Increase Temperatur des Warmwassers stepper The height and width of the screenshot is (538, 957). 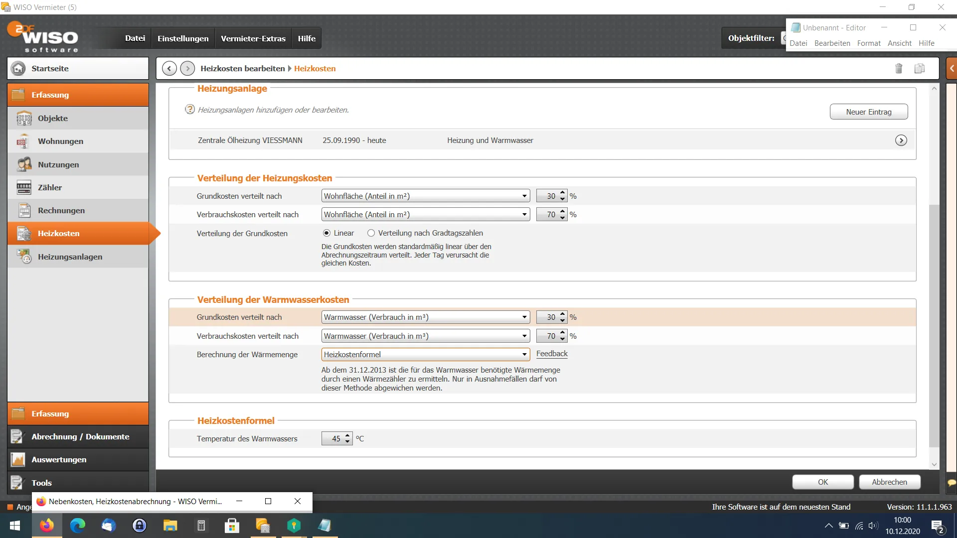[x=347, y=435]
